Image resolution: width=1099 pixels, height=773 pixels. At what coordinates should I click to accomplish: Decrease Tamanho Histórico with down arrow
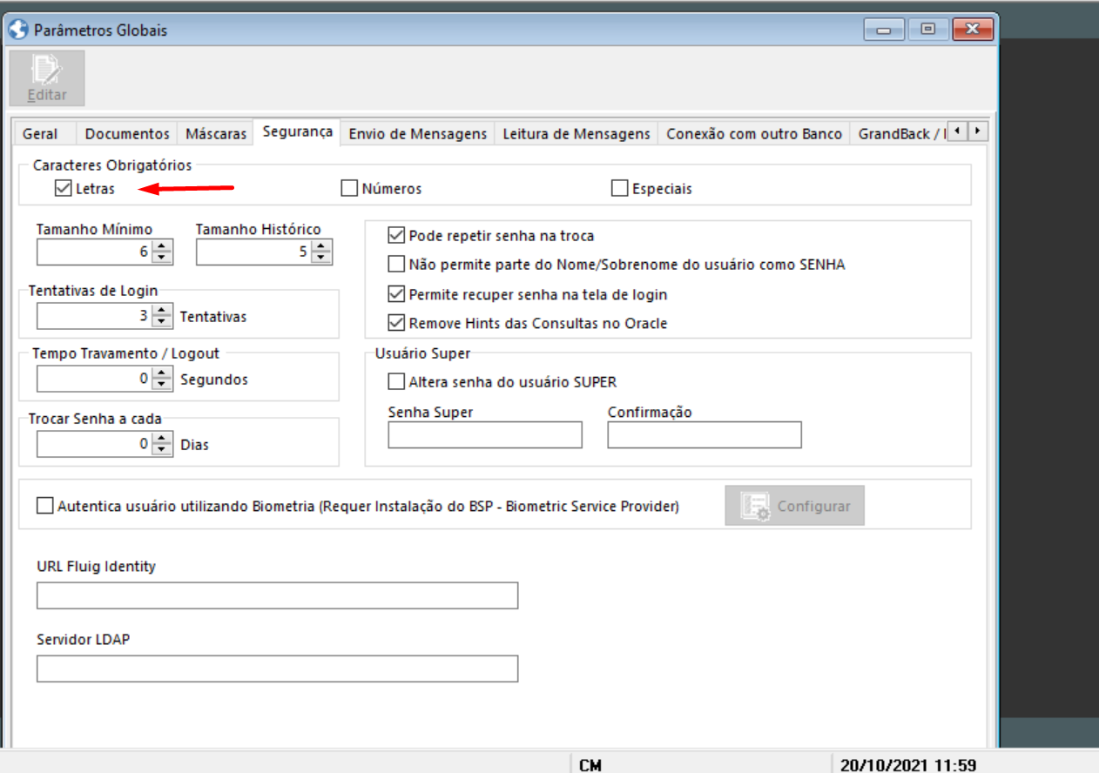[321, 259]
